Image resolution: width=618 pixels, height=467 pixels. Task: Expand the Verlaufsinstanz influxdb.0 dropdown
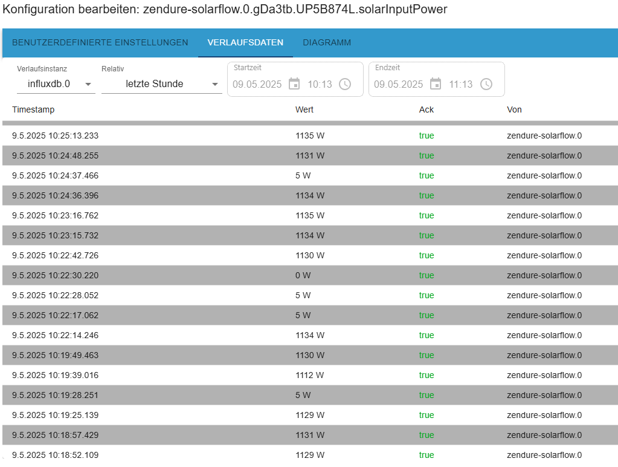56,84
